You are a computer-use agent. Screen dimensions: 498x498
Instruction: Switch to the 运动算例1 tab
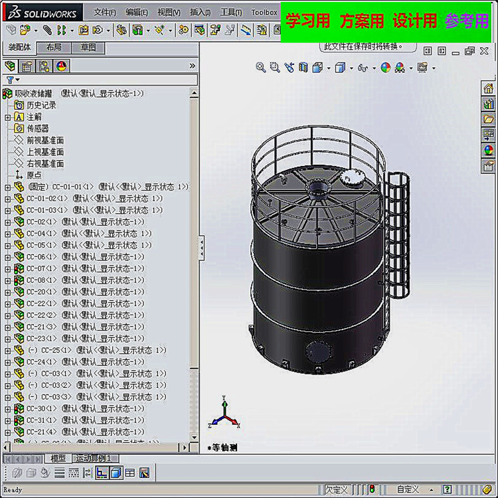pos(95,458)
